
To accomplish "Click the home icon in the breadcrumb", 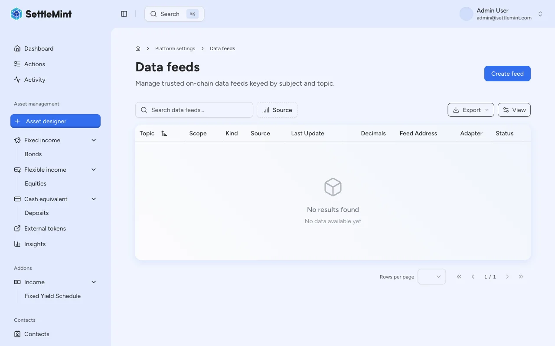I will point(137,48).
